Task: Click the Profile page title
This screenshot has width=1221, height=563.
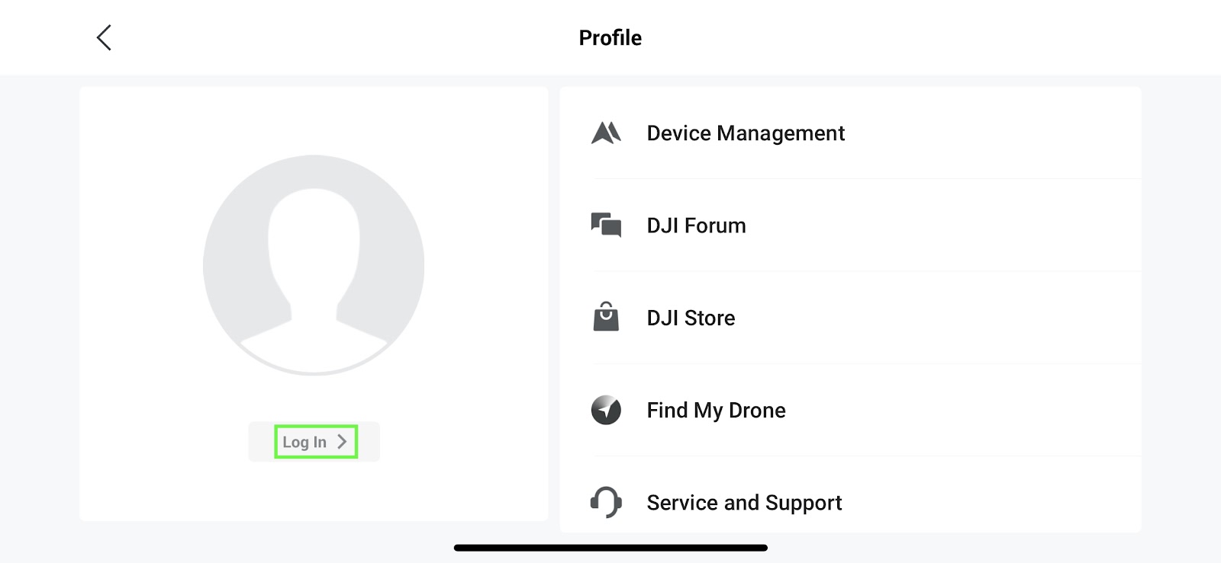Action: pos(610,38)
